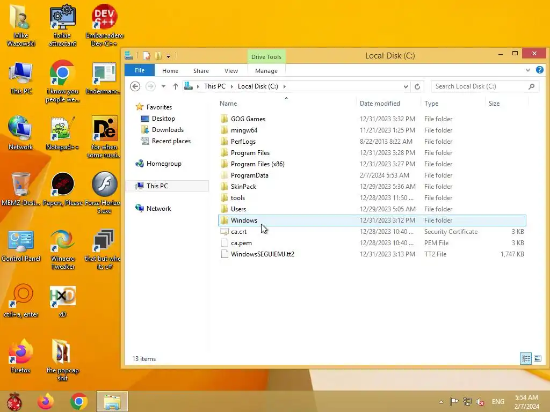Click the Search Local Disk (C:) field
Screen dimensions: 550x412
484,86
